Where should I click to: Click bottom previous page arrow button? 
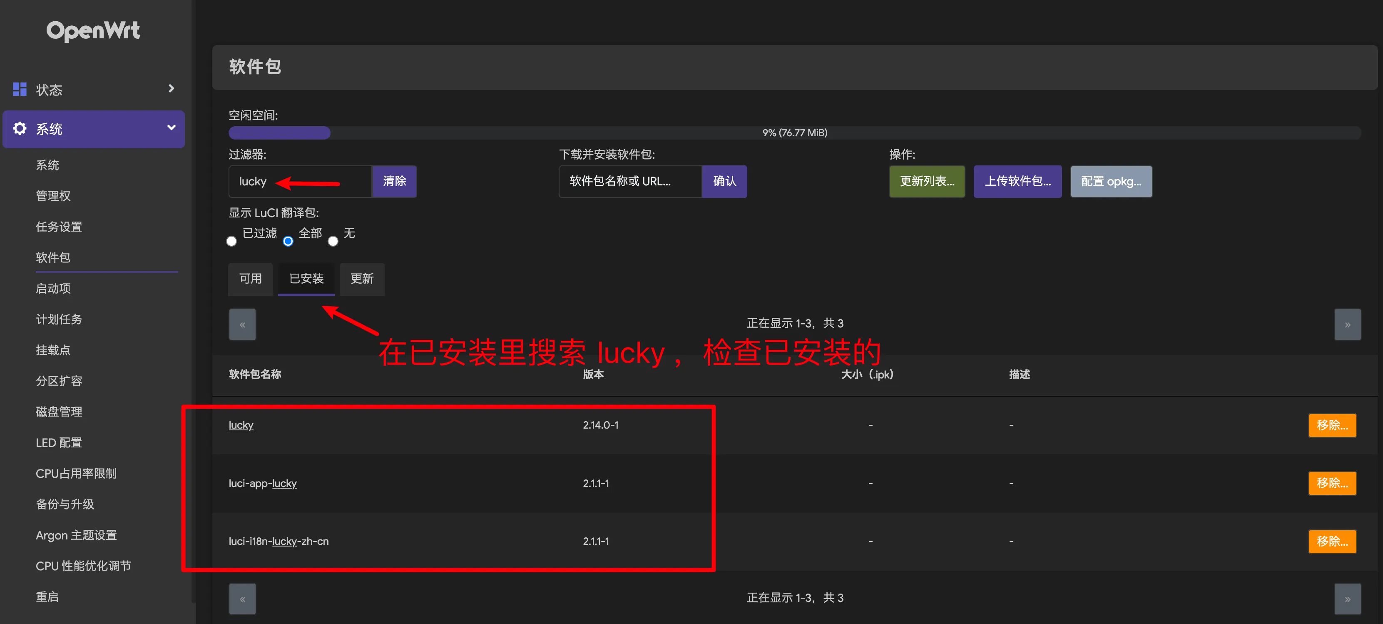[242, 599]
